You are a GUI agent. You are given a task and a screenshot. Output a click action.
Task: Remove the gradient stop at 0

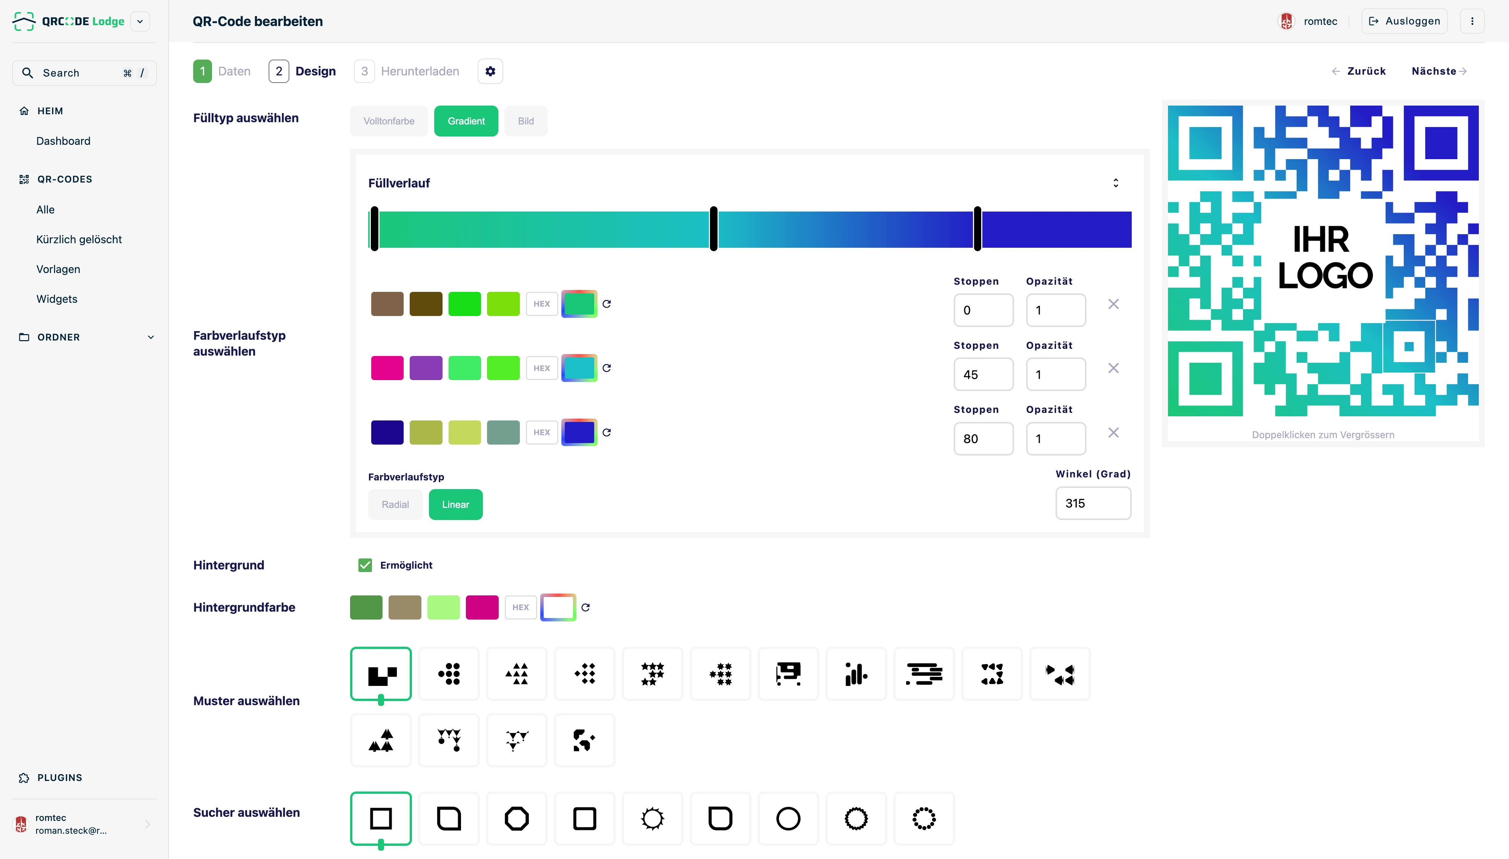pyautogui.click(x=1113, y=304)
